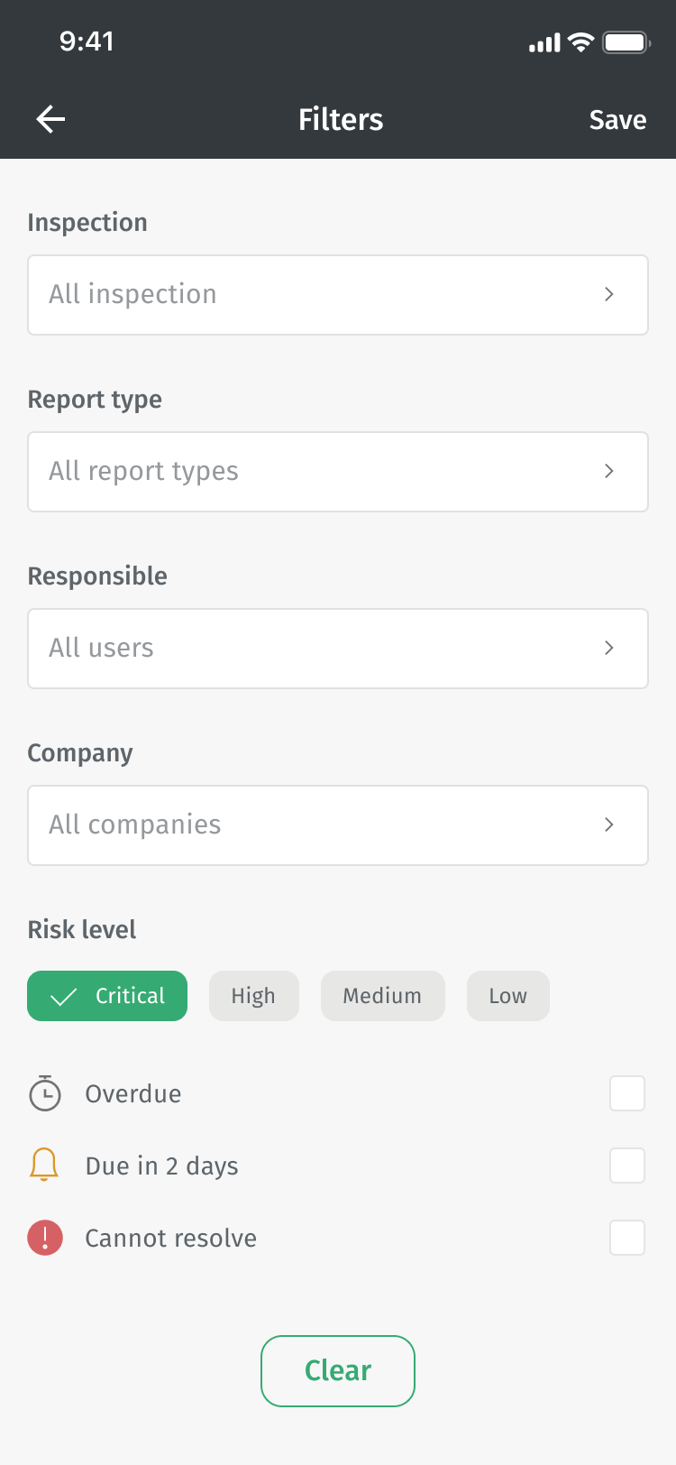Screen dimensions: 676x1465
Task: Select the Low risk level chip
Action: coord(508,996)
